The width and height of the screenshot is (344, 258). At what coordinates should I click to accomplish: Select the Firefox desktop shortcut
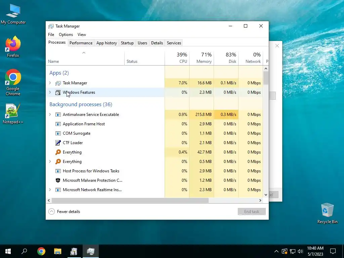(x=13, y=47)
